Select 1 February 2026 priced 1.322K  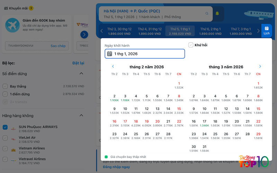(x=179, y=85)
